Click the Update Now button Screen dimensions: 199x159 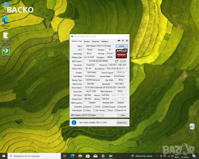pos(121,123)
